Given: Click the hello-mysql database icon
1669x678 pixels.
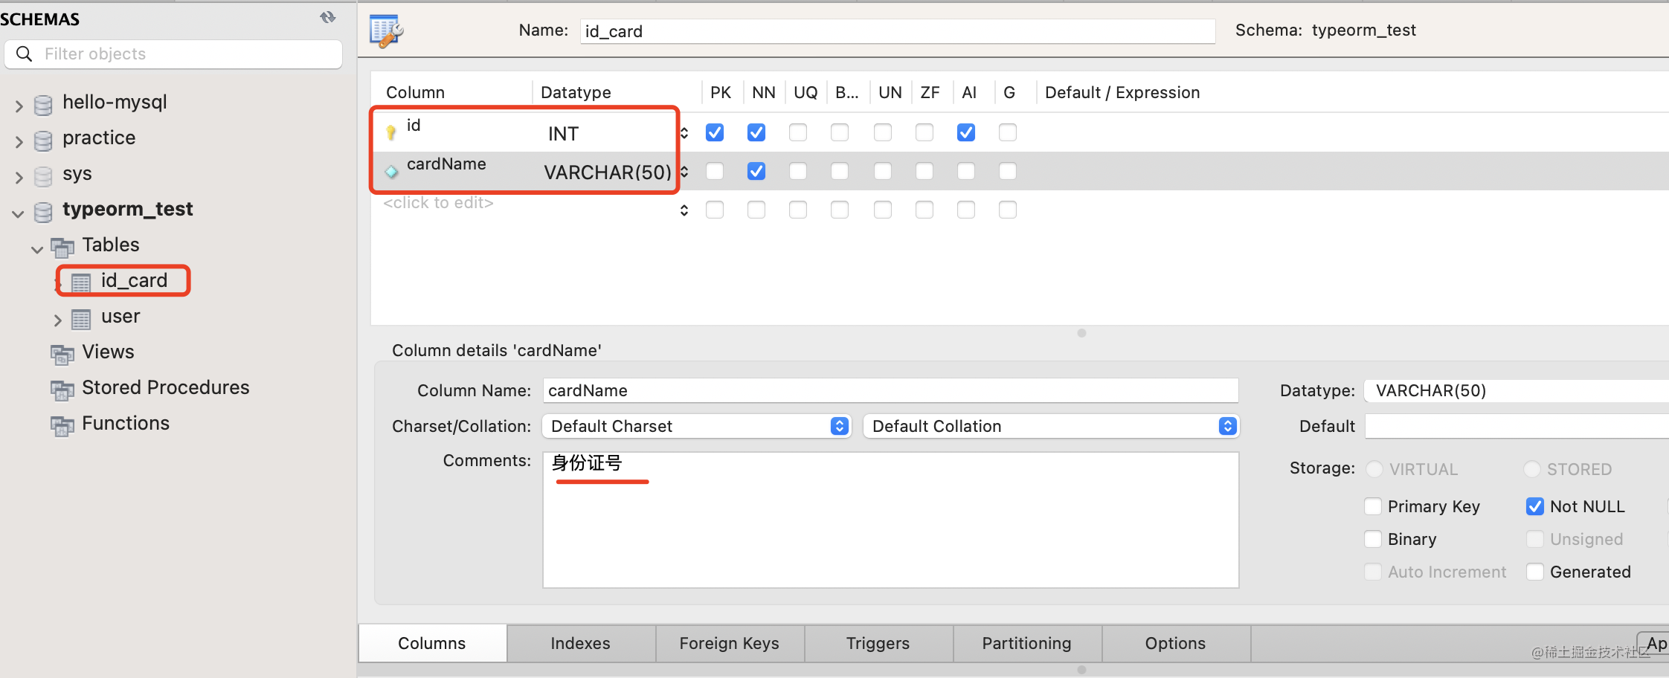Looking at the screenshot, I should pos(44,105).
